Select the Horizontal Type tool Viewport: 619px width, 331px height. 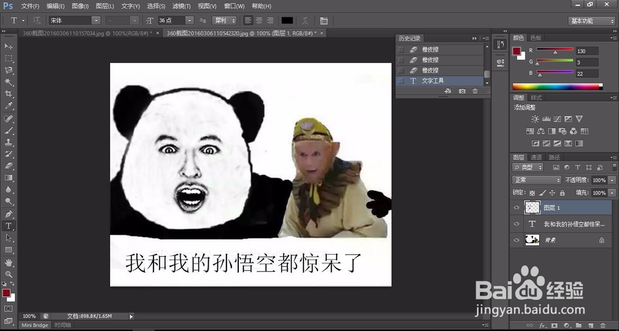point(8,226)
